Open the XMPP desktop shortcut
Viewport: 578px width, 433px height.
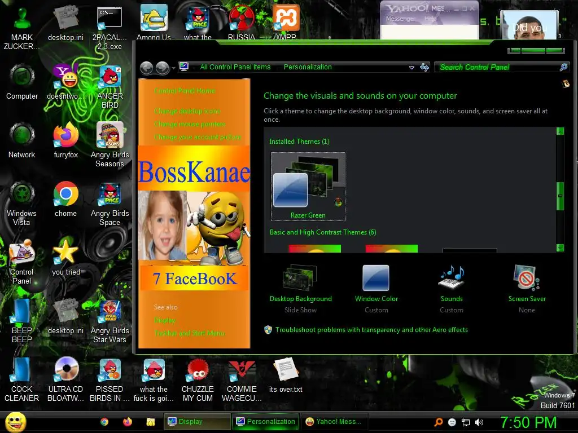coord(286,22)
